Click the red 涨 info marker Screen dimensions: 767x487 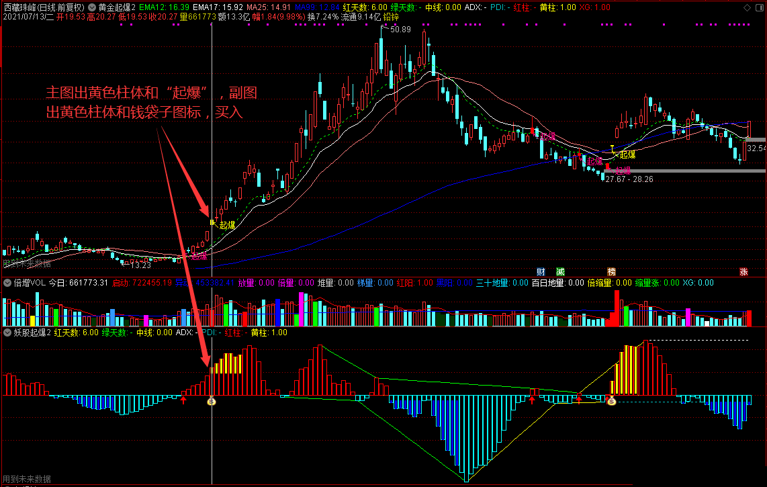[x=744, y=271]
